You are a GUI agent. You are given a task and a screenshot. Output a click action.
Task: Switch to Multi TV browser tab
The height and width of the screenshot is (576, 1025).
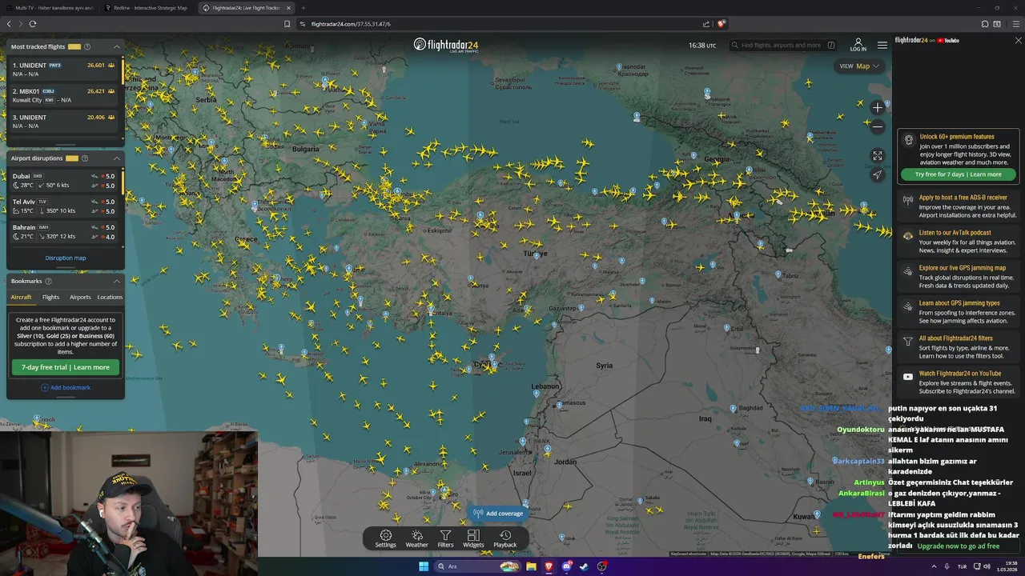(x=50, y=8)
